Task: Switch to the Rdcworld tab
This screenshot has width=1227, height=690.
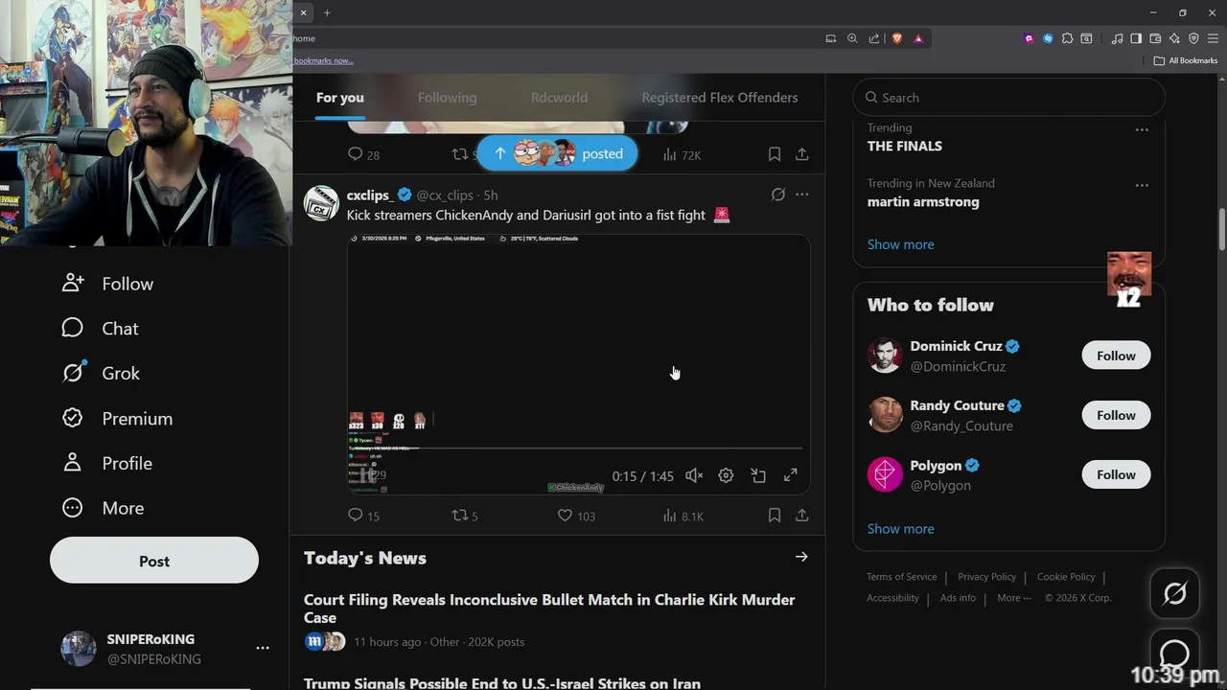Action: pos(559,98)
